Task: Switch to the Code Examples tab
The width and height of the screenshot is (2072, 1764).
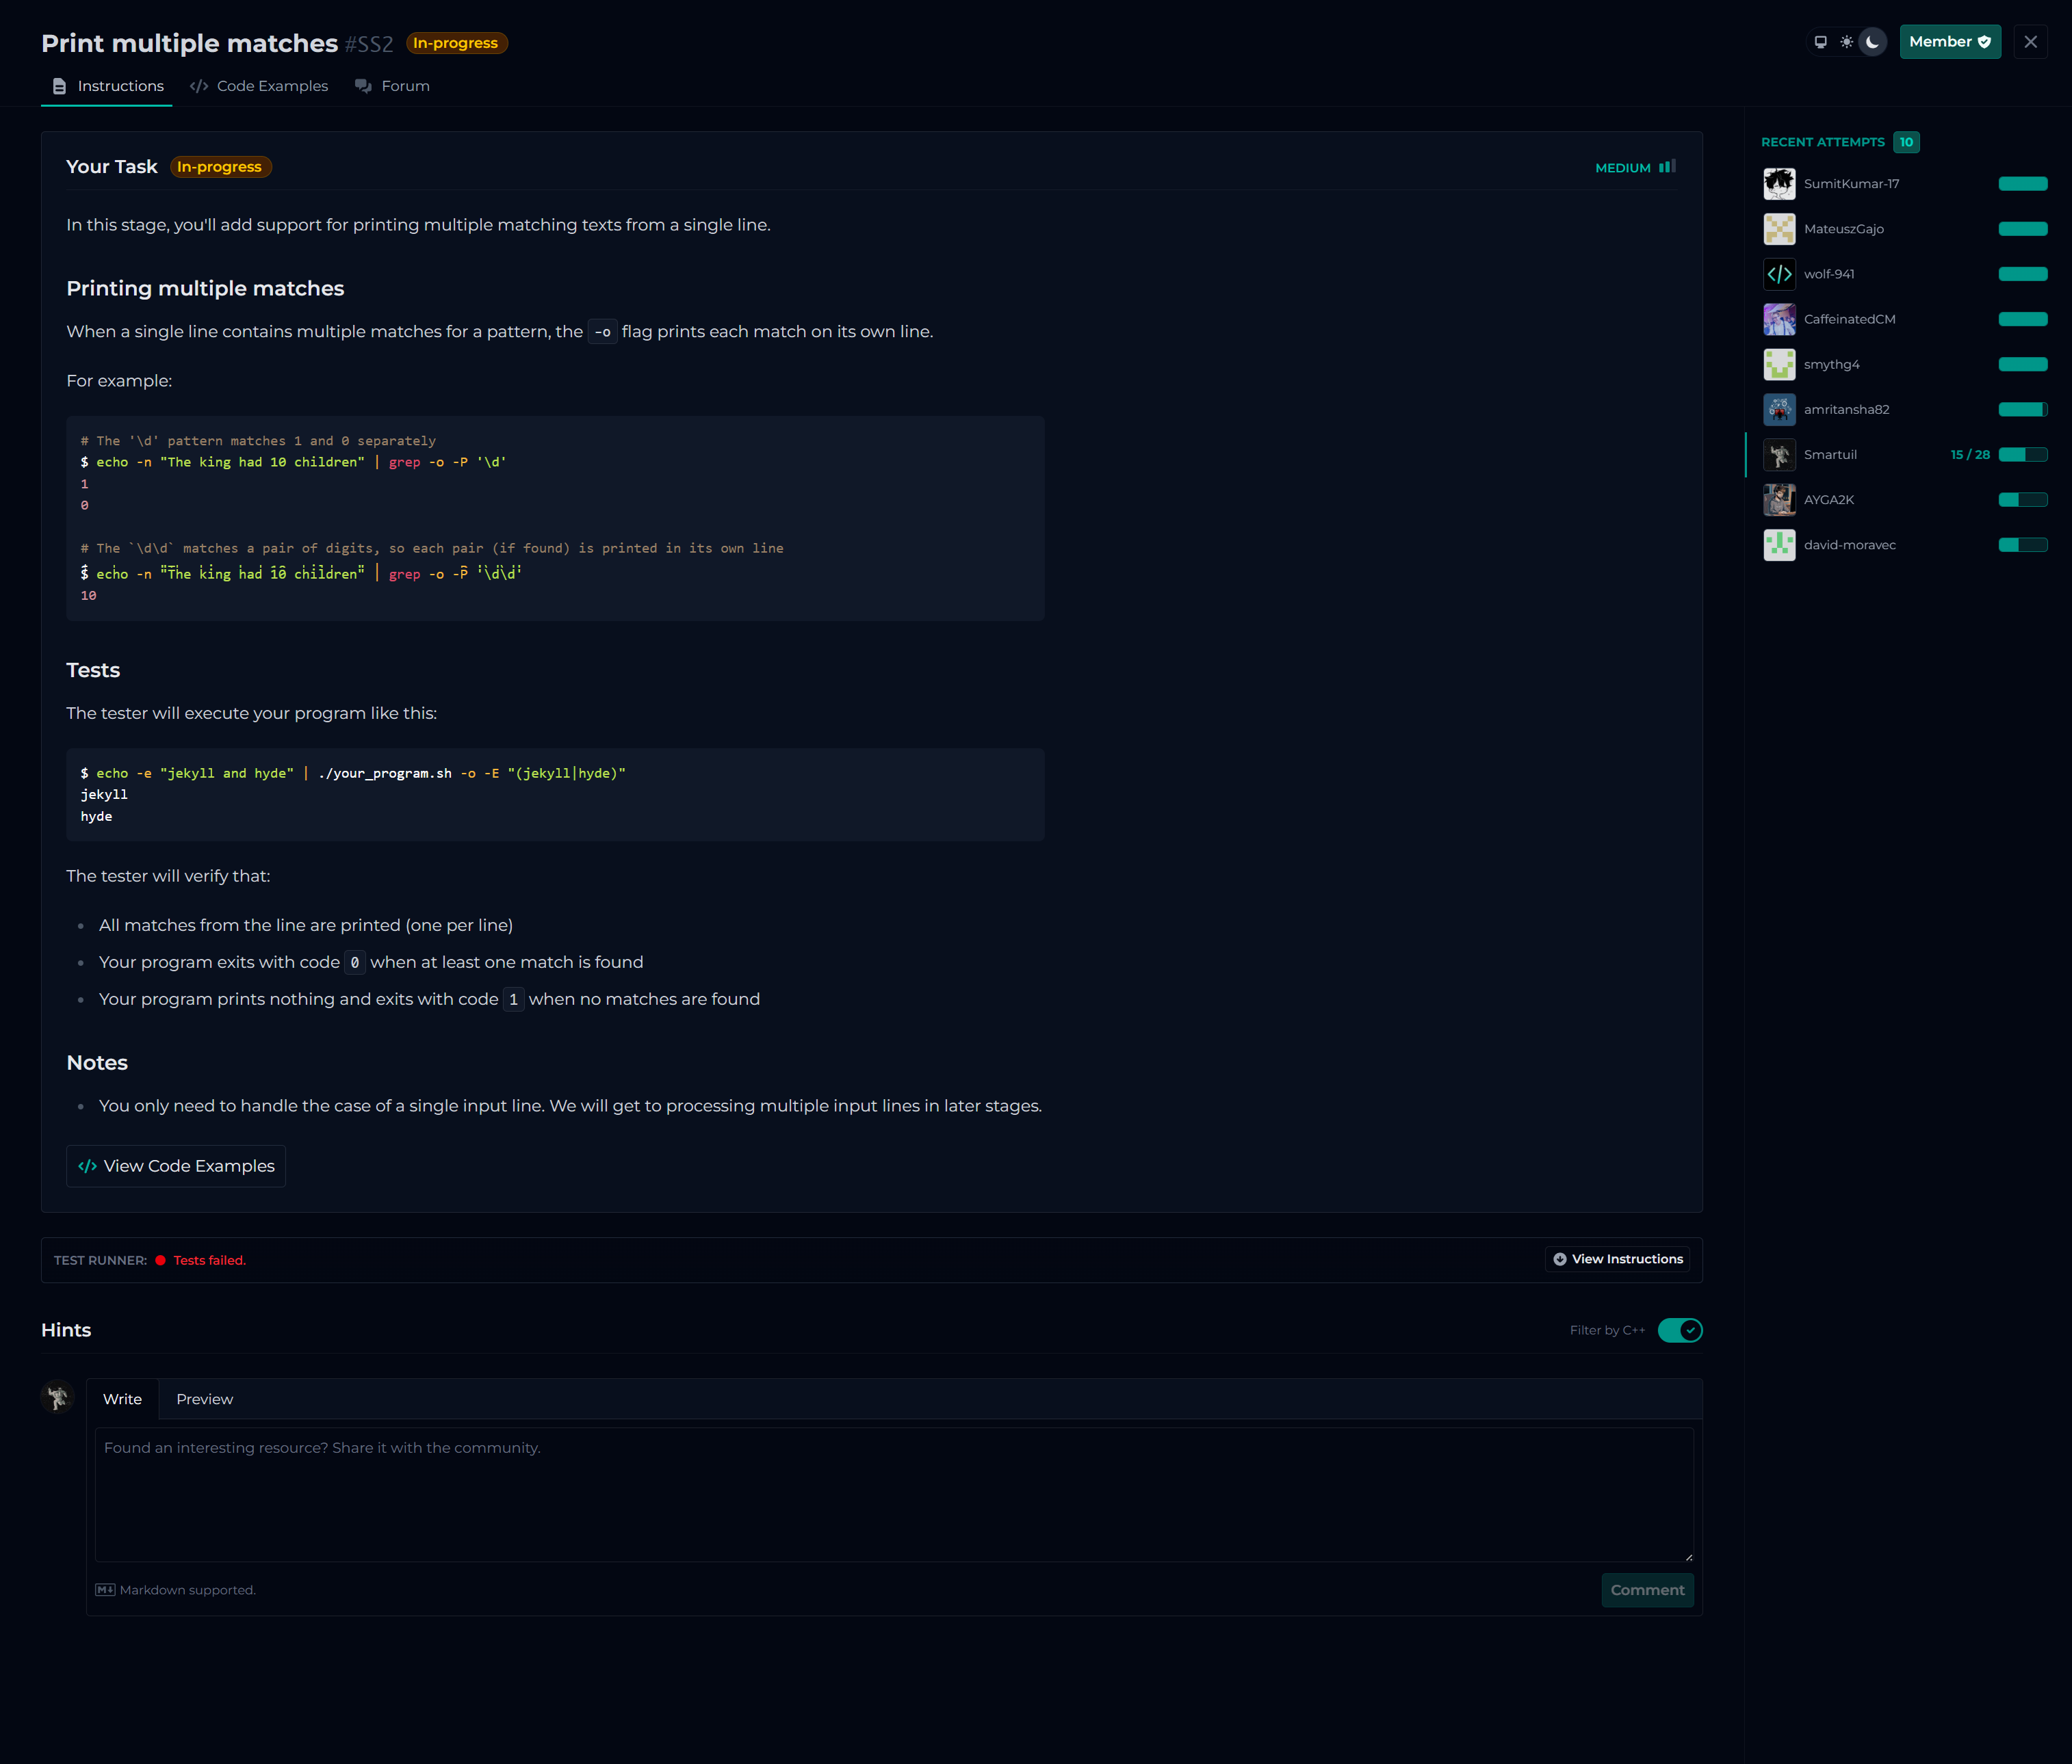Action: point(259,86)
